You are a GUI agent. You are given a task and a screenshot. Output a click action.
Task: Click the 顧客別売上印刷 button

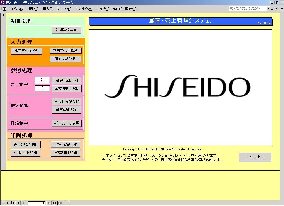[65, 153]
